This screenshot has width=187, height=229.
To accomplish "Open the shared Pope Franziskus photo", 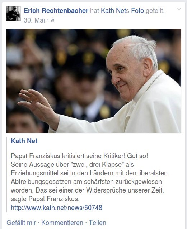I will coord(94,81).
